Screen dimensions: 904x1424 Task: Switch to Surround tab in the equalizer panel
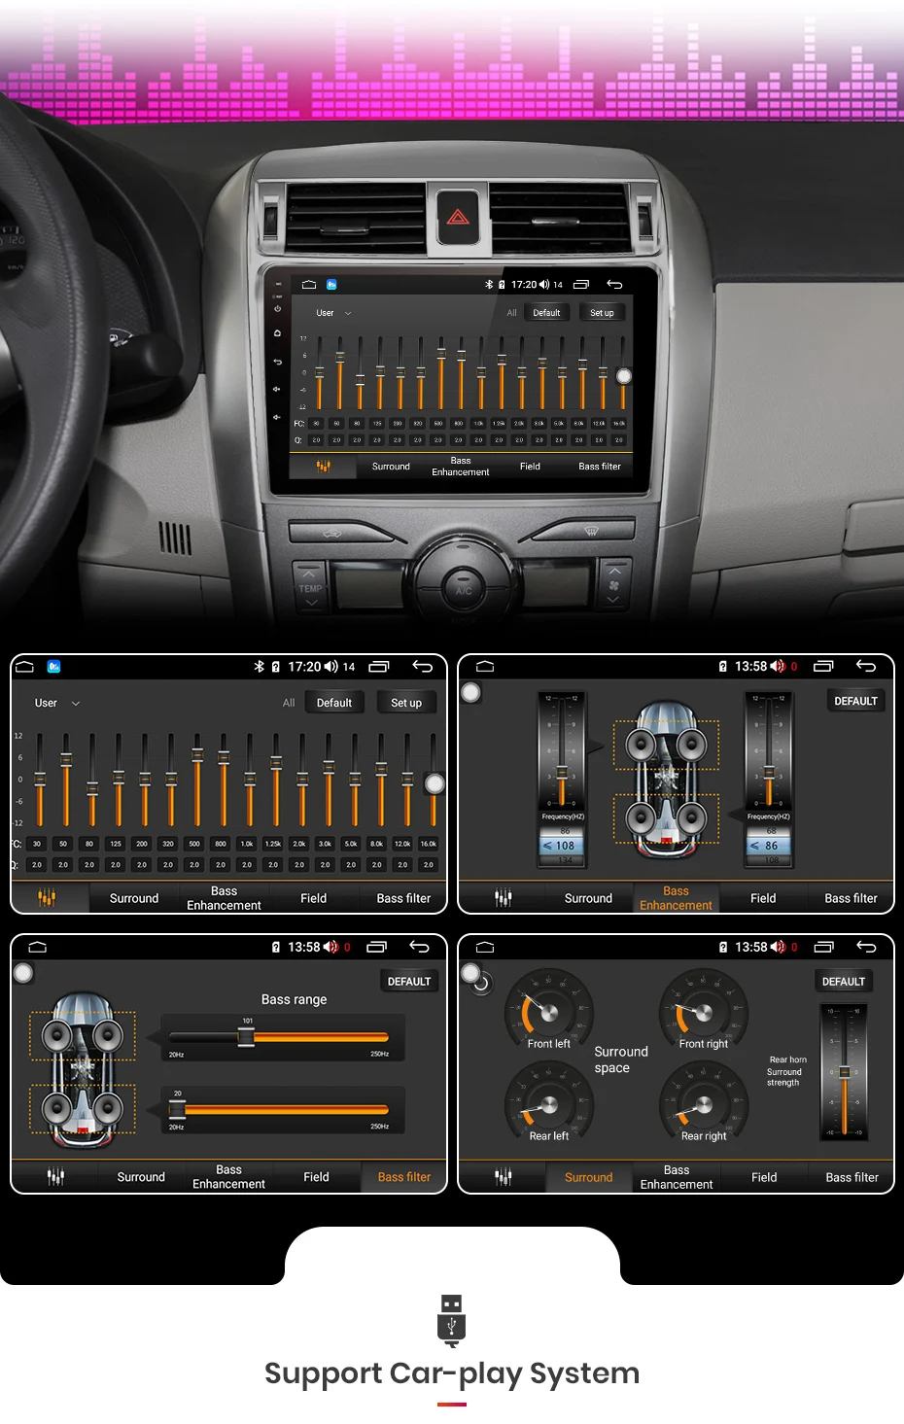[134, 898]
